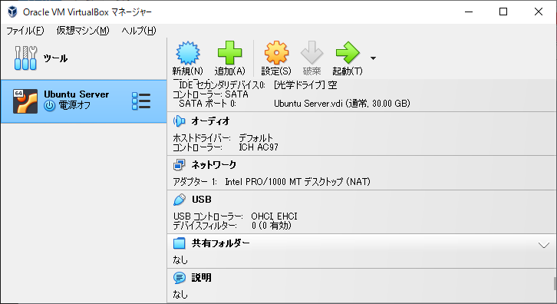Open the ヘルプ(H) menu

139,31
